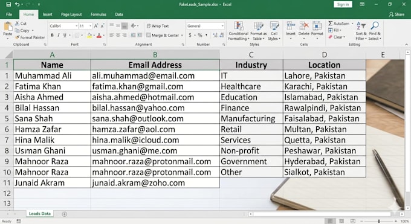Open the borders dropdown

(82, 35)
